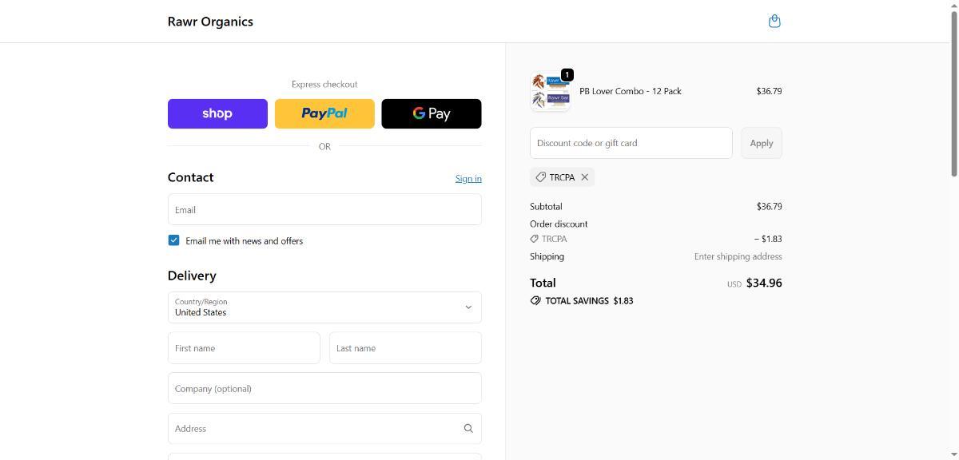Select Google Pay express checkout

click(x=431, y=113)
